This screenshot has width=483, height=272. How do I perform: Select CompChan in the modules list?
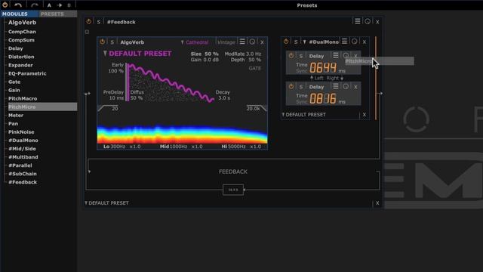pyautogui.click(x=22, y=32)
